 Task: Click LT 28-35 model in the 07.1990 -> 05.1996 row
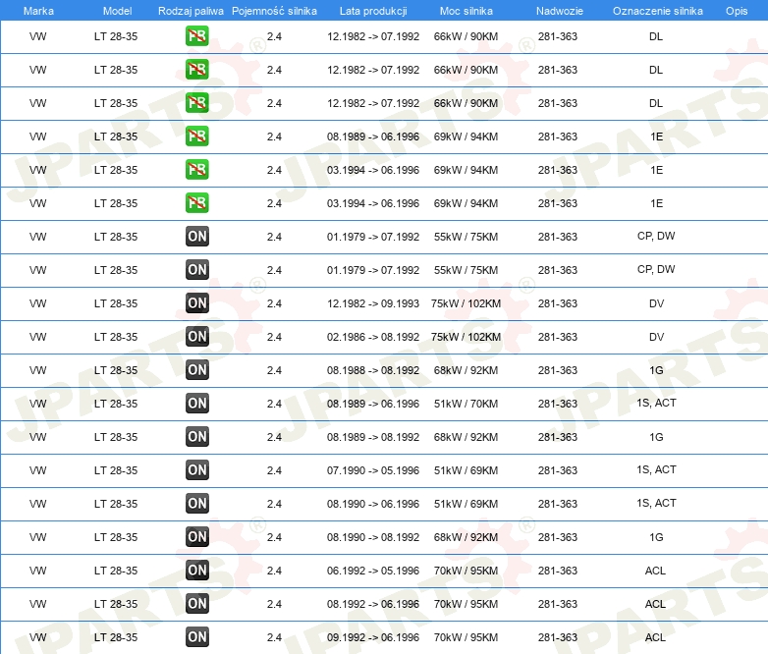(116, 470)
